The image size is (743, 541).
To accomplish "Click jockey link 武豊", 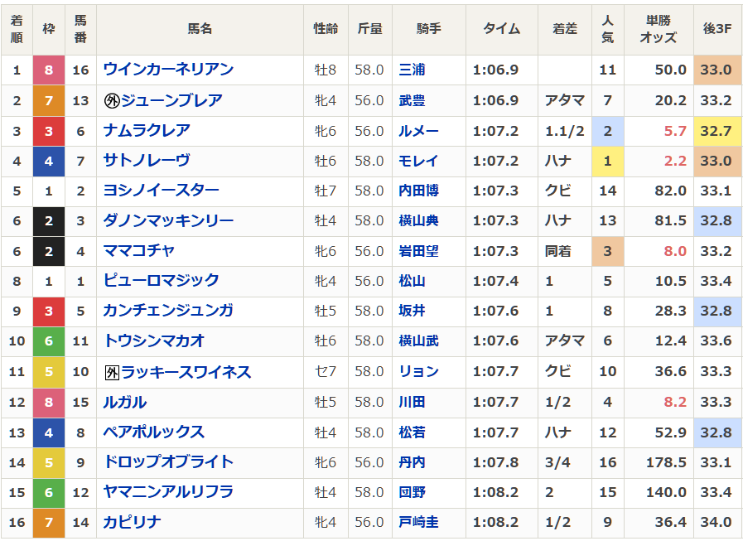I will (x=412, y=101).
